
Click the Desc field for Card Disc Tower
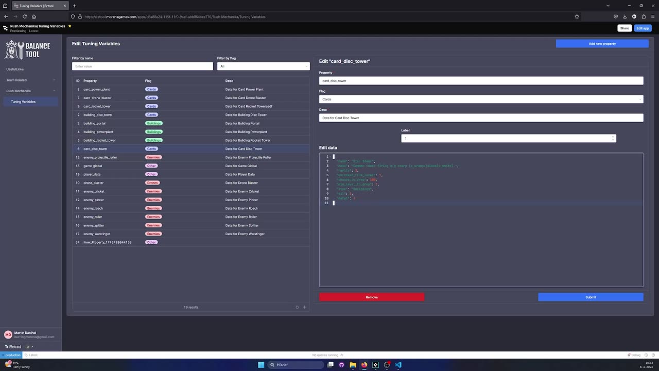coord(481,117)
